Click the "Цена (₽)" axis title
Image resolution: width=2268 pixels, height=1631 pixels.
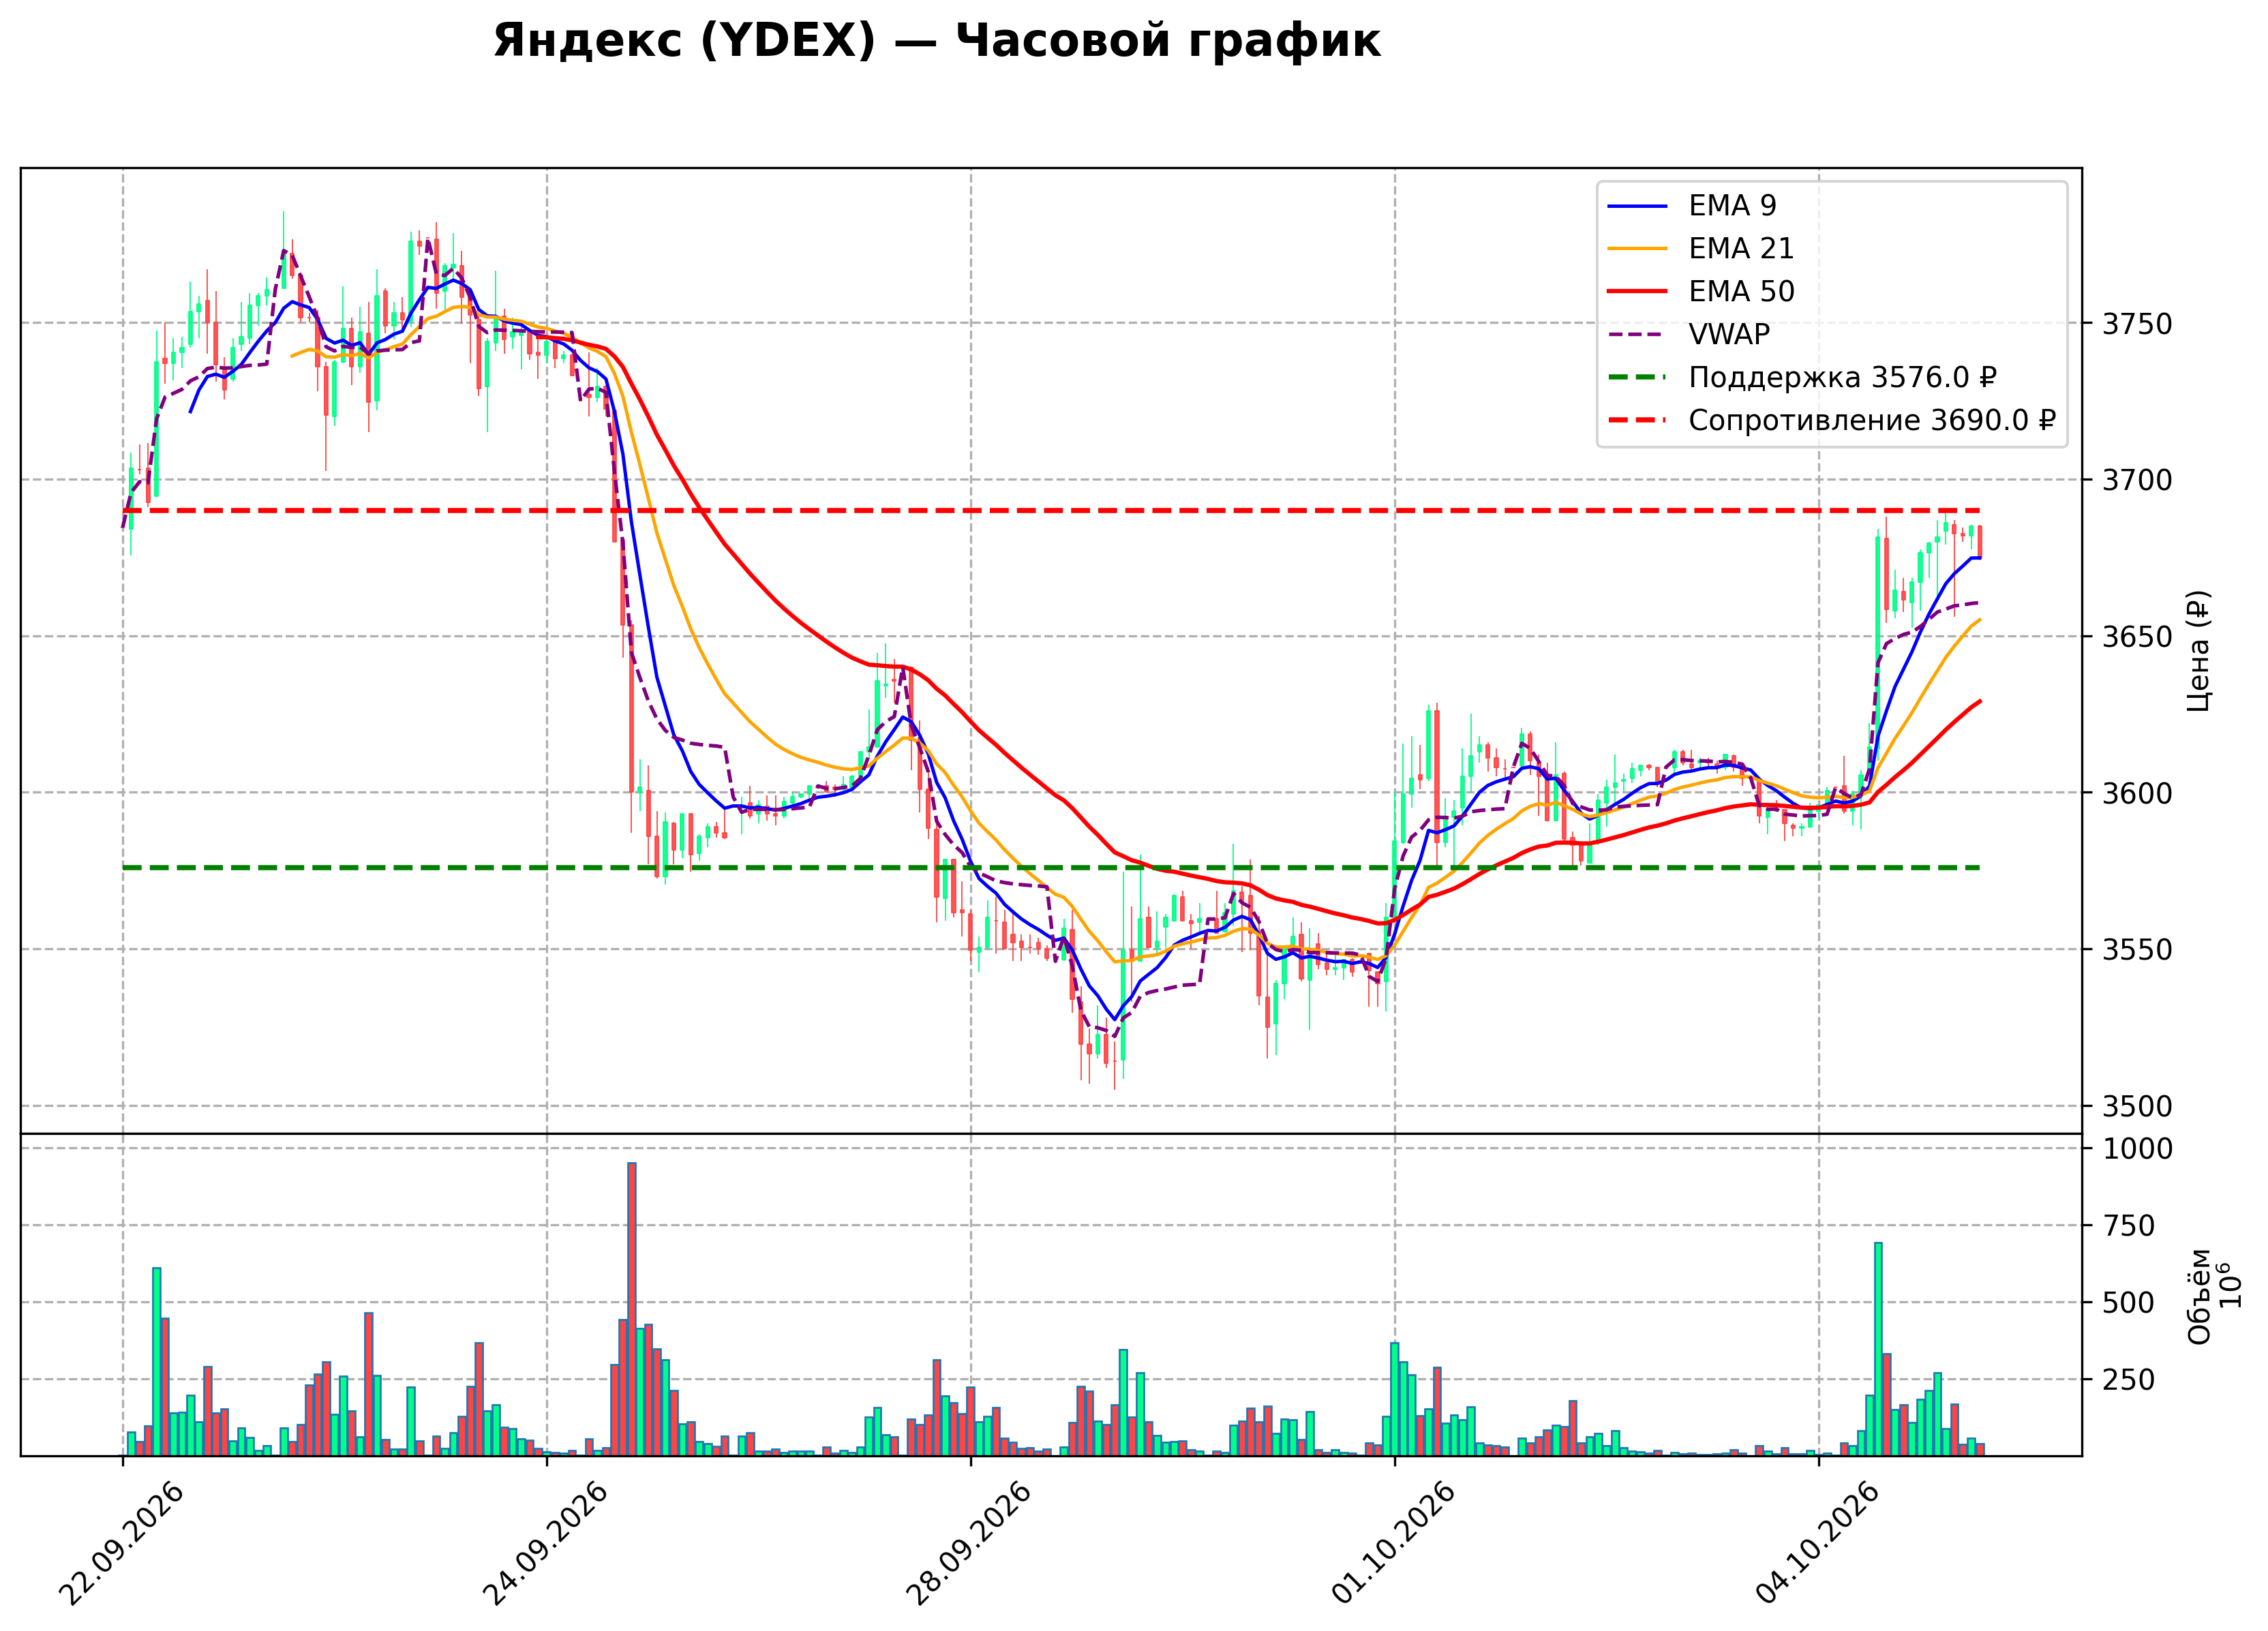tap(2199, 651)
